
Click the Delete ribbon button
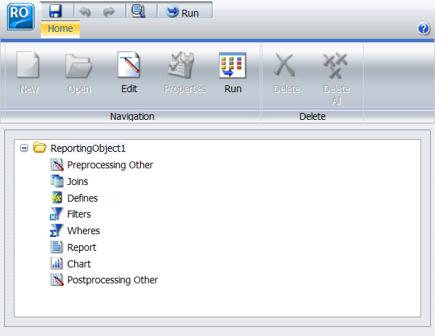coord(286,73)
